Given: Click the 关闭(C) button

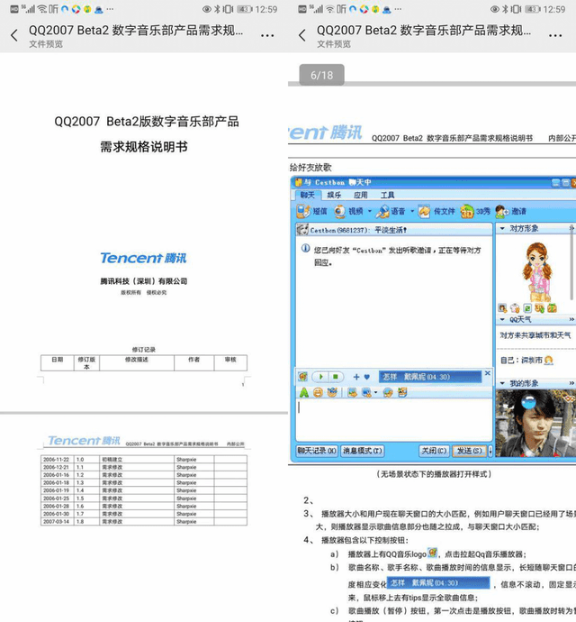Looking at the screenshot, I should [x=434, y=451].
